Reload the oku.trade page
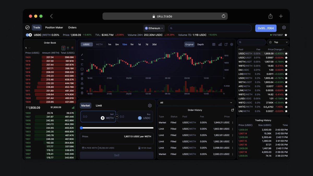This screenshot has width=313, height=176. pos(224,16)
